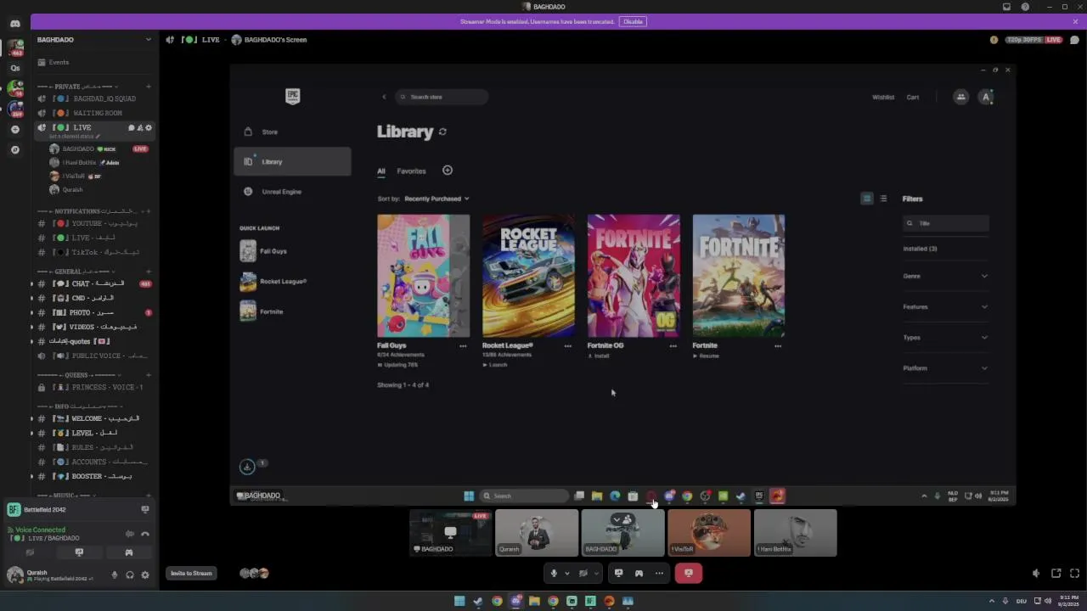Launch Rocket League from library
Screen dimensions: 1087x611
click(x=495, y=365)
